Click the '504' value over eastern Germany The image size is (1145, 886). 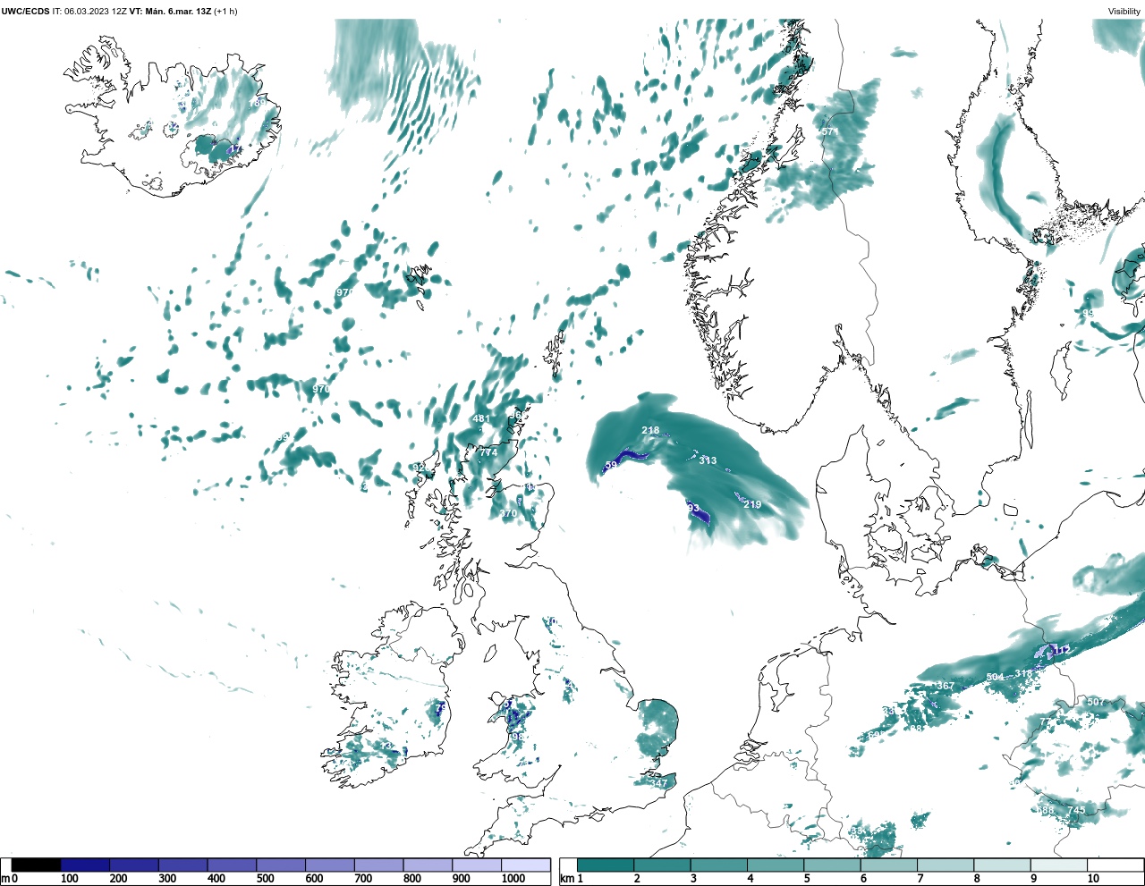[995, 678]
